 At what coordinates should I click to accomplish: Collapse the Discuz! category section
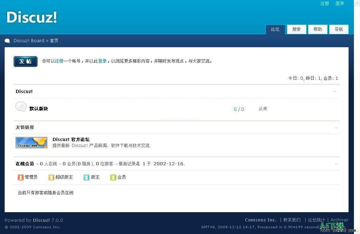coord(335,92)
